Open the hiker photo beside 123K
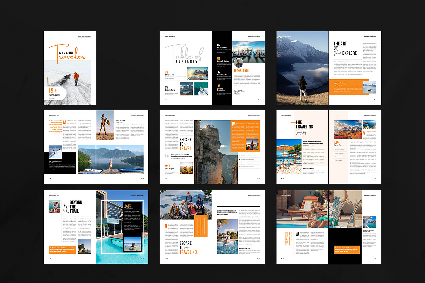This screenshot has width=425, height=283. 186,167
